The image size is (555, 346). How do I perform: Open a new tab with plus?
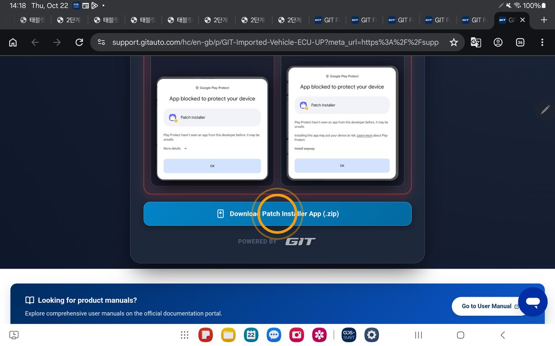click(544, 20)
